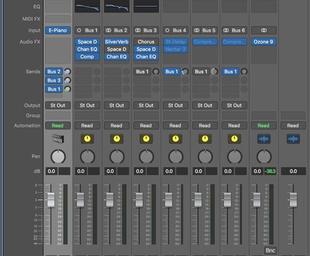Open the St Out output menu on E-Piano strip

(58, 105)
